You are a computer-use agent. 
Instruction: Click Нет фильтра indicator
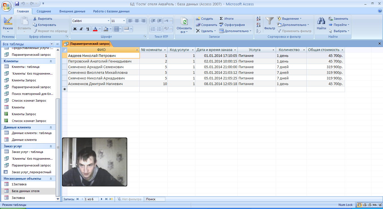tap(129, 199)
